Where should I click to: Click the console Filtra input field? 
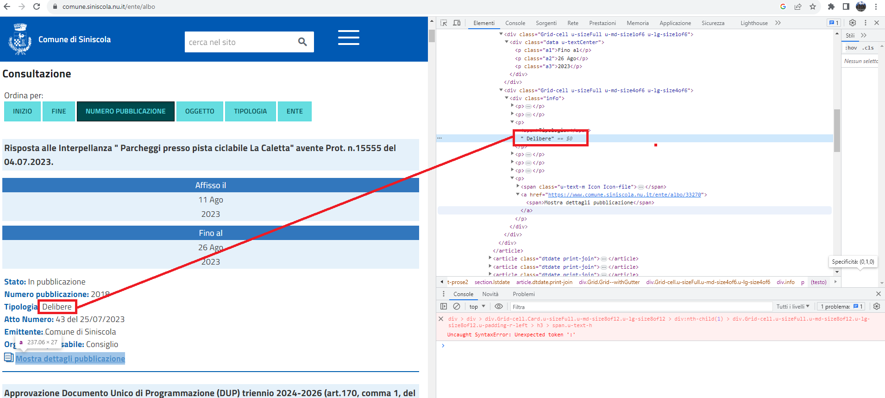tap(641, 307)
